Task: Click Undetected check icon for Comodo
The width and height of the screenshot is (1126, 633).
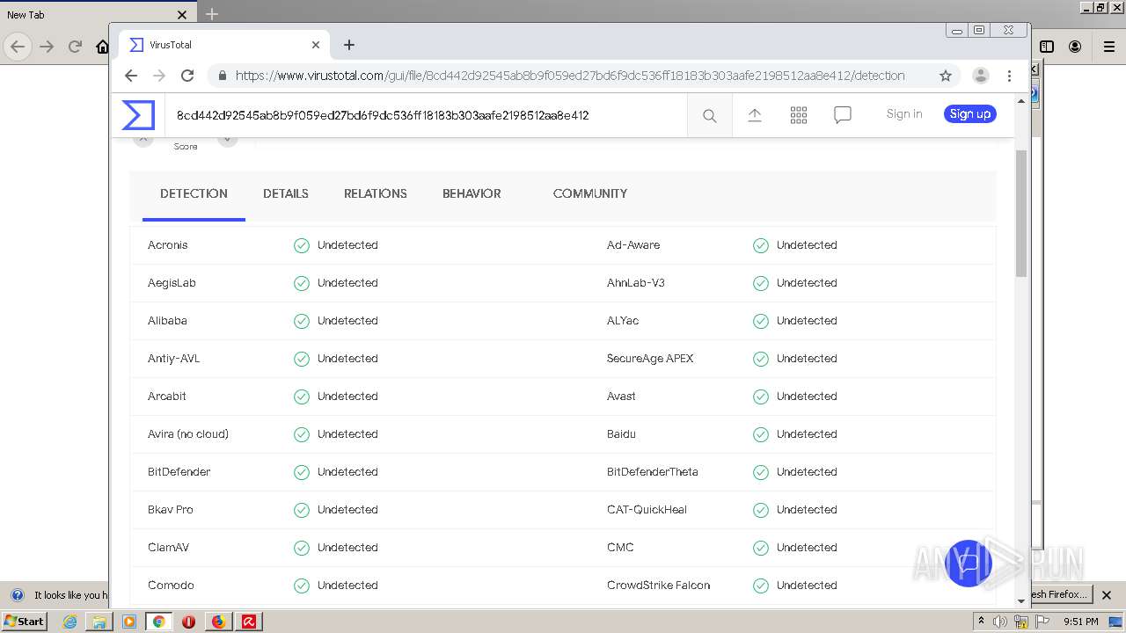Action: point(302,586)
